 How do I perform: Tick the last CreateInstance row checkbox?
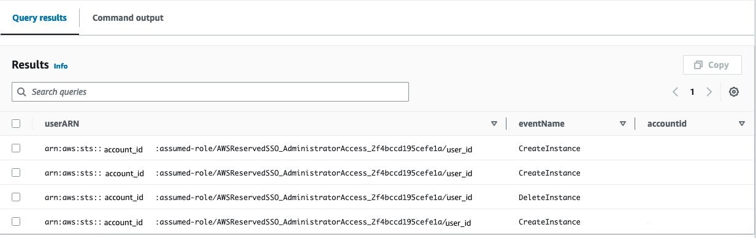pos(17,221)
